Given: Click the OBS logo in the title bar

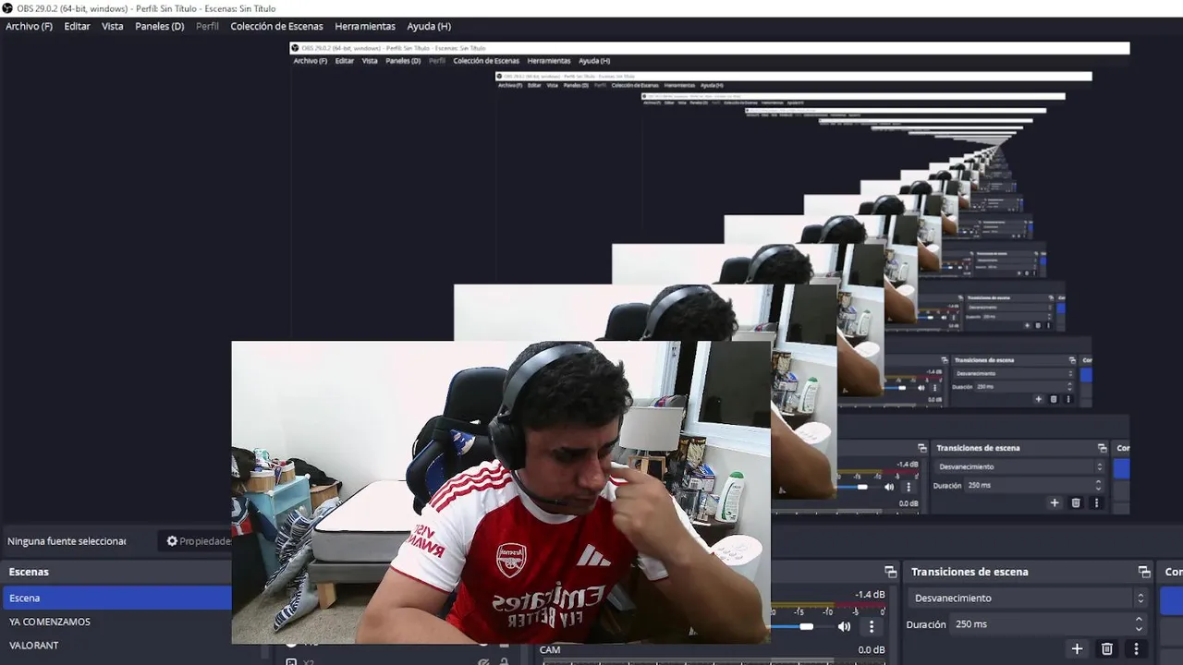Looking at the screenshot, I should pyautogui.click(x=8, y=8).
